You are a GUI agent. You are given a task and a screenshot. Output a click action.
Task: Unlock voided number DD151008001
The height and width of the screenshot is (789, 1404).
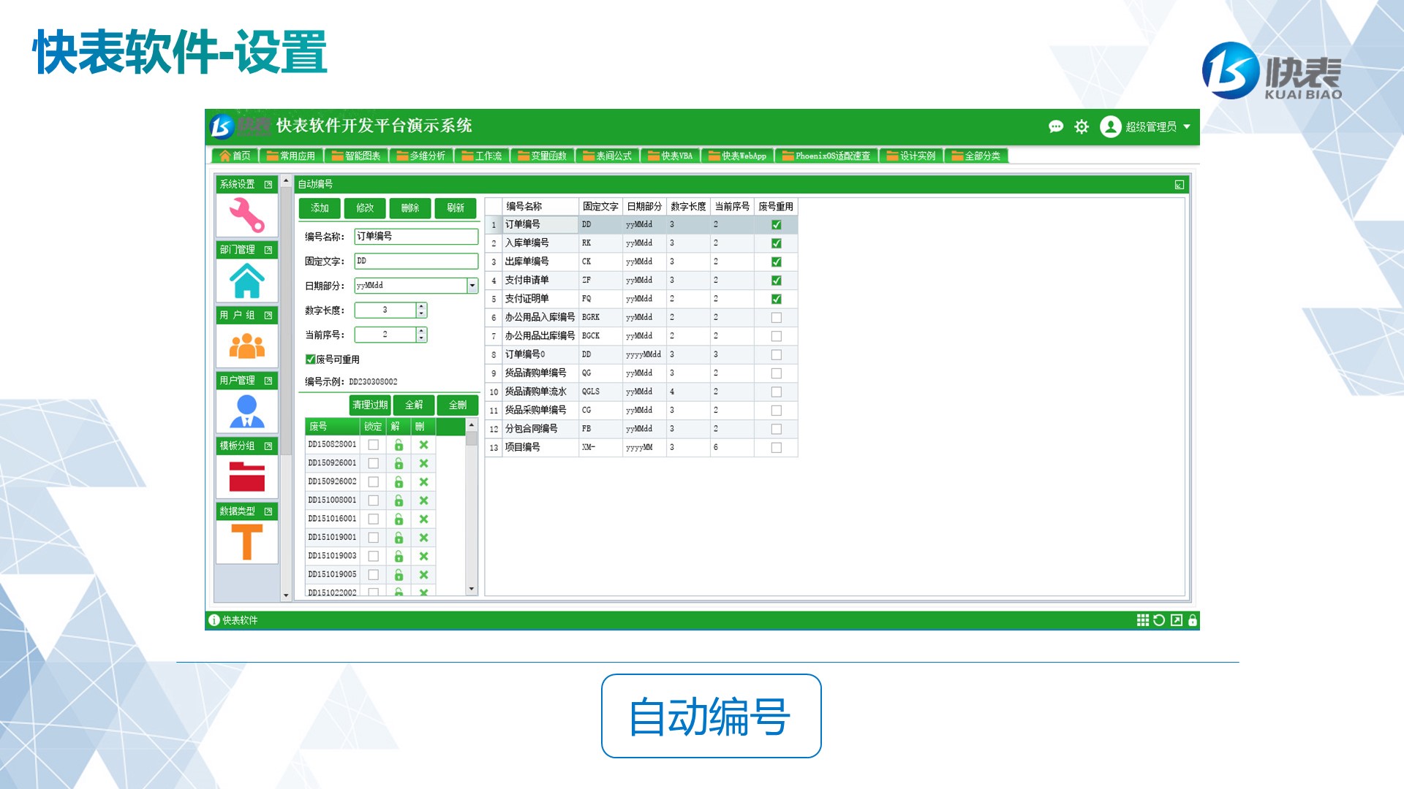coord(399,500)
